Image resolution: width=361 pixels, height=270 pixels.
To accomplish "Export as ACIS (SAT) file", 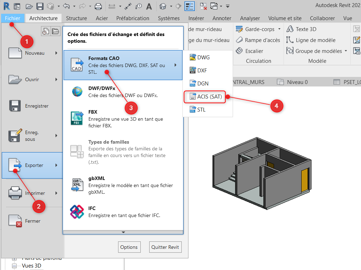I will (x=205, y=97).
